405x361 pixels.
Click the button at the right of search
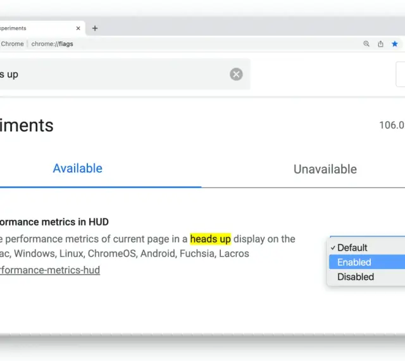pos(401,74)
